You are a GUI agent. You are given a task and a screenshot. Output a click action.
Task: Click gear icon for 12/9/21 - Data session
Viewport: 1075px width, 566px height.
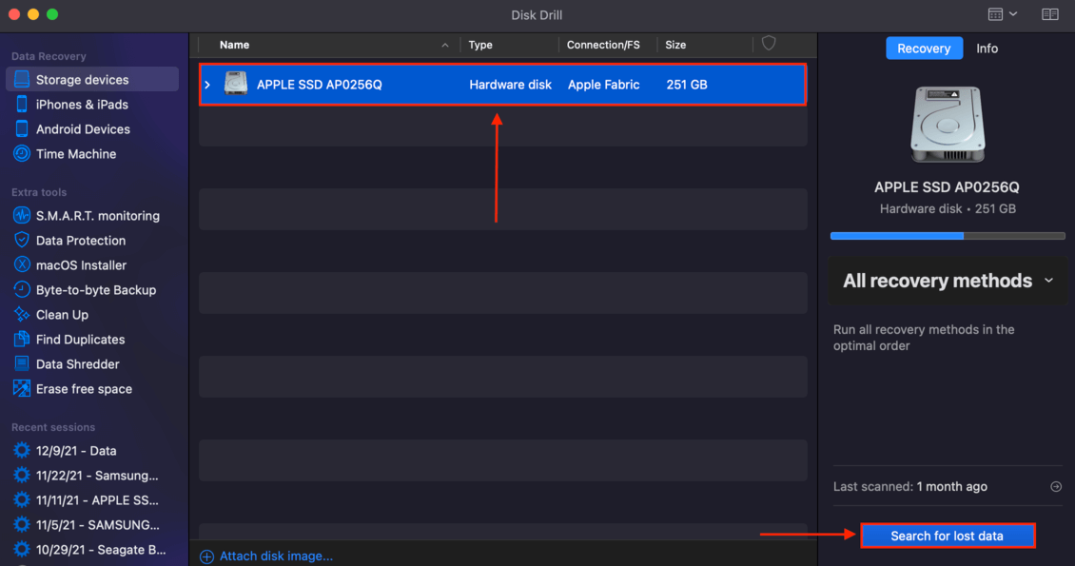pos(22,450)
